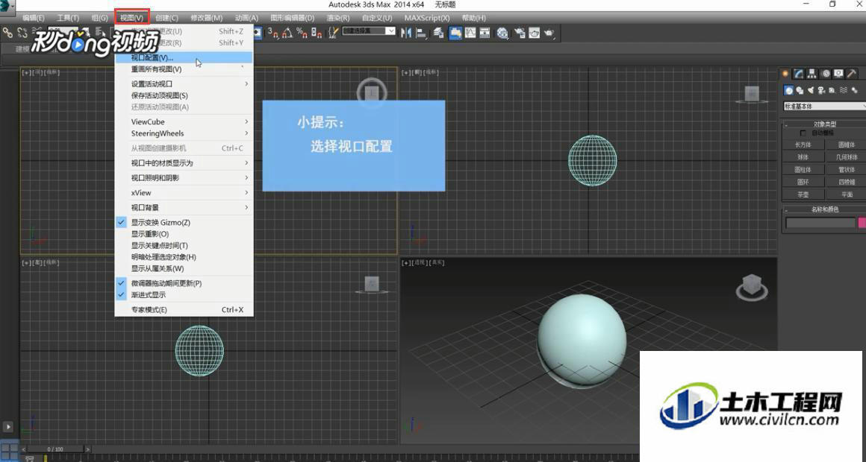The image size is (866, 462).
Task: Select the Lights category icon
Action: (x=811, y=90)
